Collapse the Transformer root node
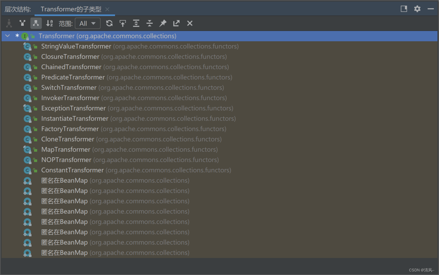The image size is (439, 275). pos(8,36)
